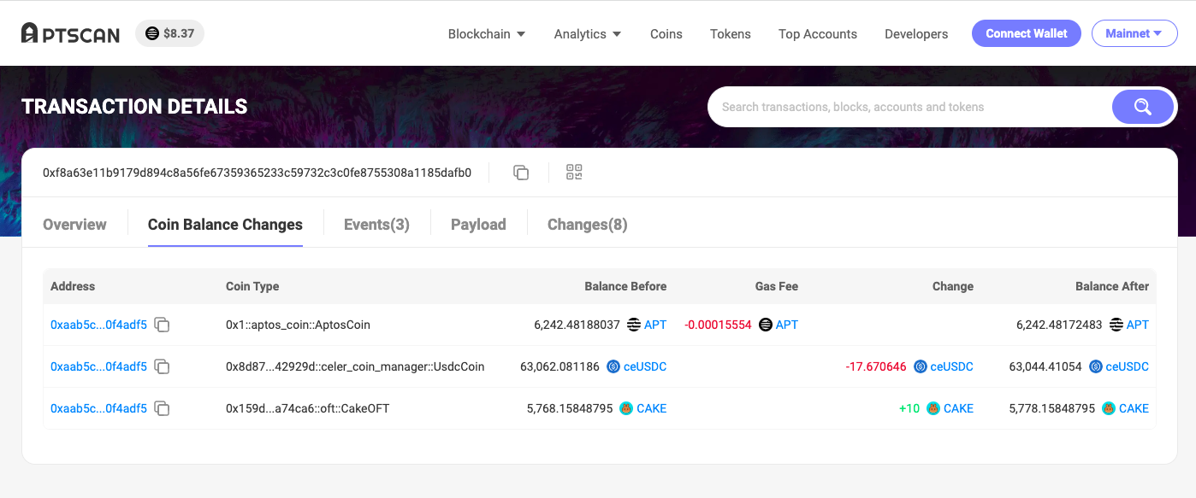The width and height of the screenshot is (1196, 498).
Task: Click the magnifier search button
Action: coord(1142,107)
